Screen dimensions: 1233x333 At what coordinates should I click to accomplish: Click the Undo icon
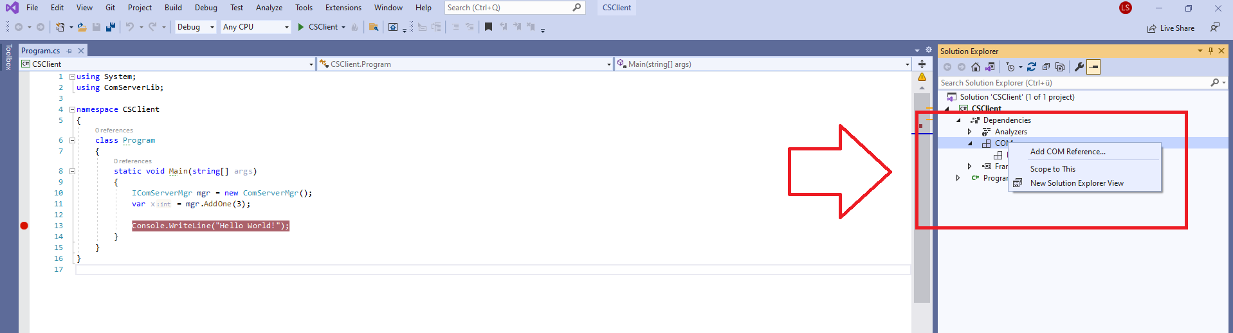click(x=130, y=27)
